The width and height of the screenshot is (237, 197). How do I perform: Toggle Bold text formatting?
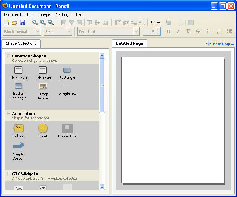[168, 31]
